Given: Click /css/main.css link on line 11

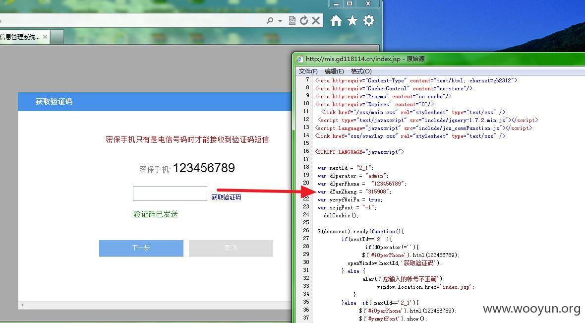Looking at the screenshot, I should (413, 113).
